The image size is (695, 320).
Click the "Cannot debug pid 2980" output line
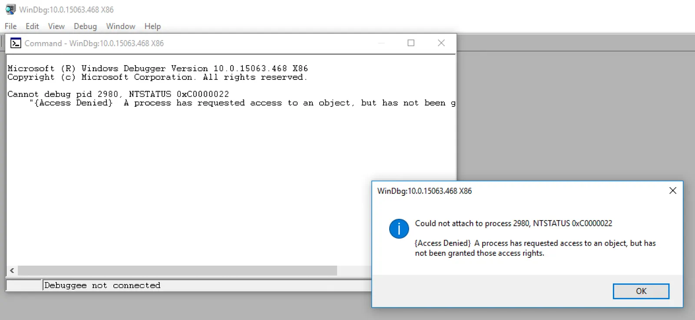click(x=118, y=94)
